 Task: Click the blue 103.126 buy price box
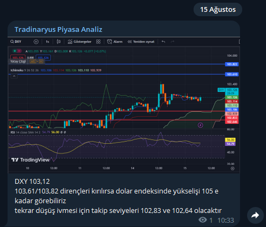tap(43, 58)
